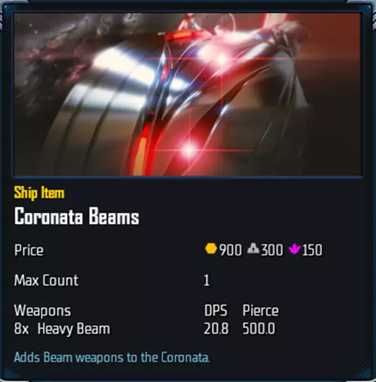The image size is (376, 382).
Task: Click the 300 metal price value
Action: pos(272,250)
